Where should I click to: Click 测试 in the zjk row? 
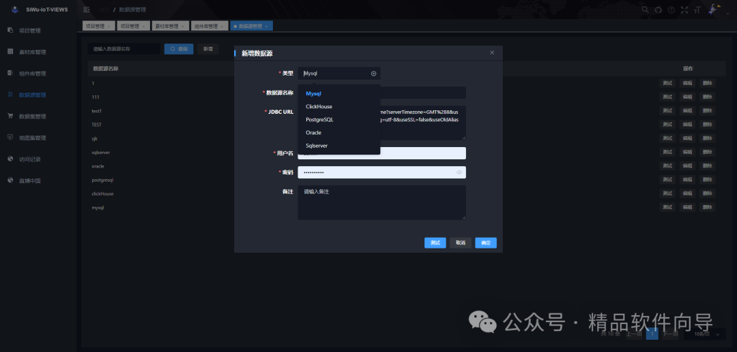click(x=667, y=139)
